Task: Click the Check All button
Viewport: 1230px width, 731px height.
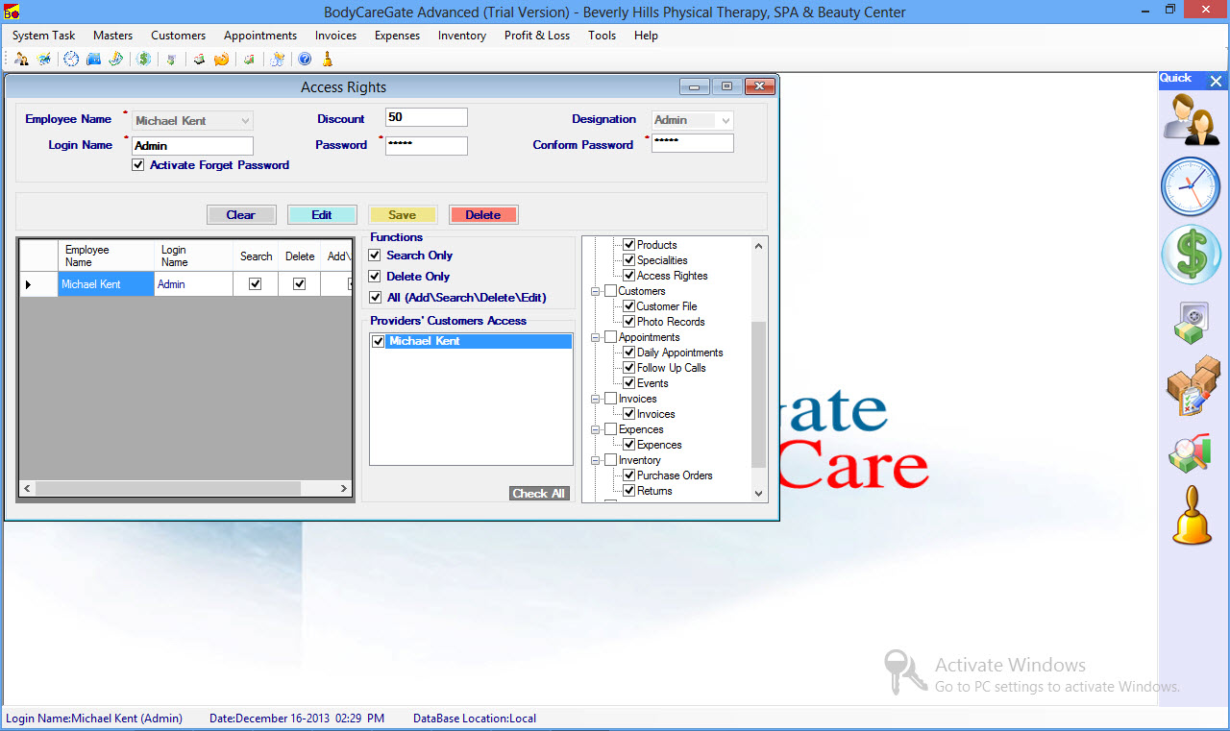Action: pyautogui.click(x=538, y=494)
